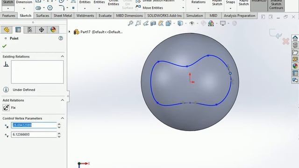The width and height of the screenshot is (299, 168).
Task: Click the X coordinate input field
Action: pyautogui.click(x=34, y=125)
